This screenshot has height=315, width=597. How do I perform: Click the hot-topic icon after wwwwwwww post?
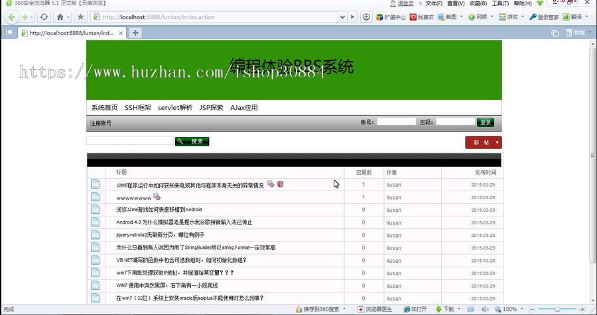pos(157,197)
